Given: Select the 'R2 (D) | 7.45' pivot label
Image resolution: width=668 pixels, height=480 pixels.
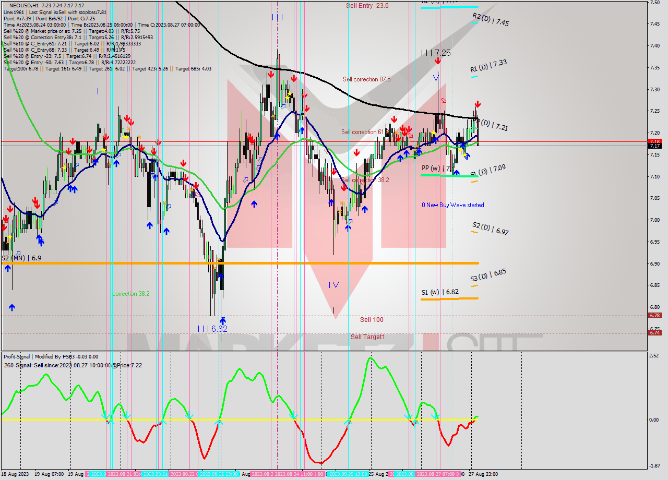Looking at the screenshot, I should pos(491,20).
